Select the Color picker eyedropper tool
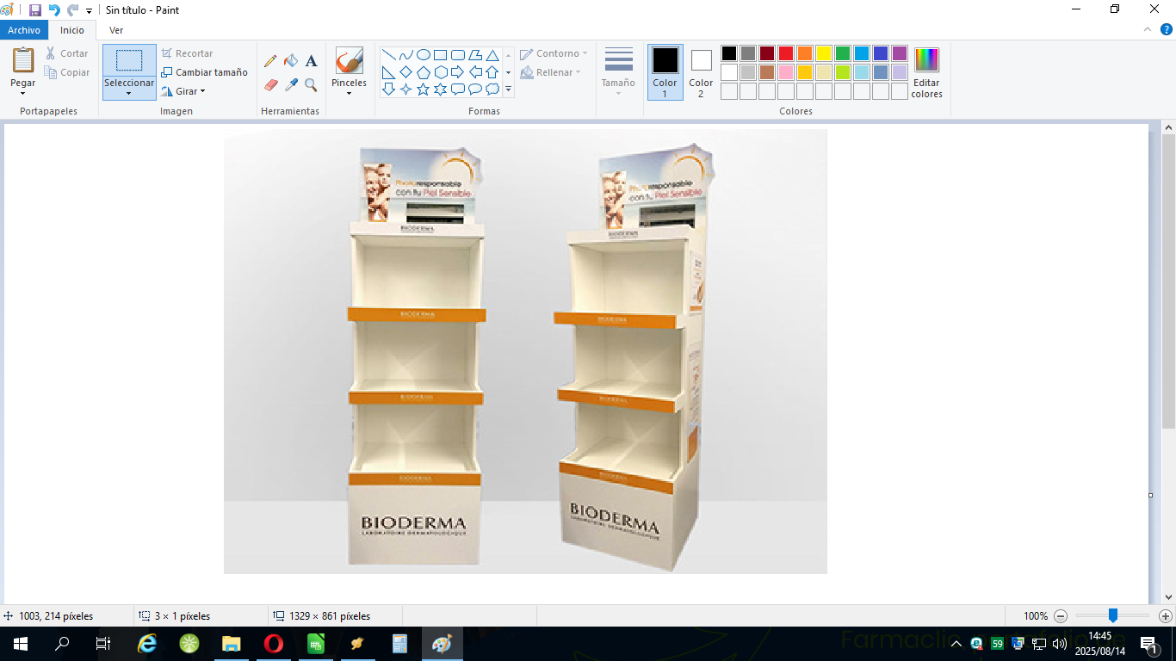Screen dimensions: 1176x661 click(x=291, y=85)
